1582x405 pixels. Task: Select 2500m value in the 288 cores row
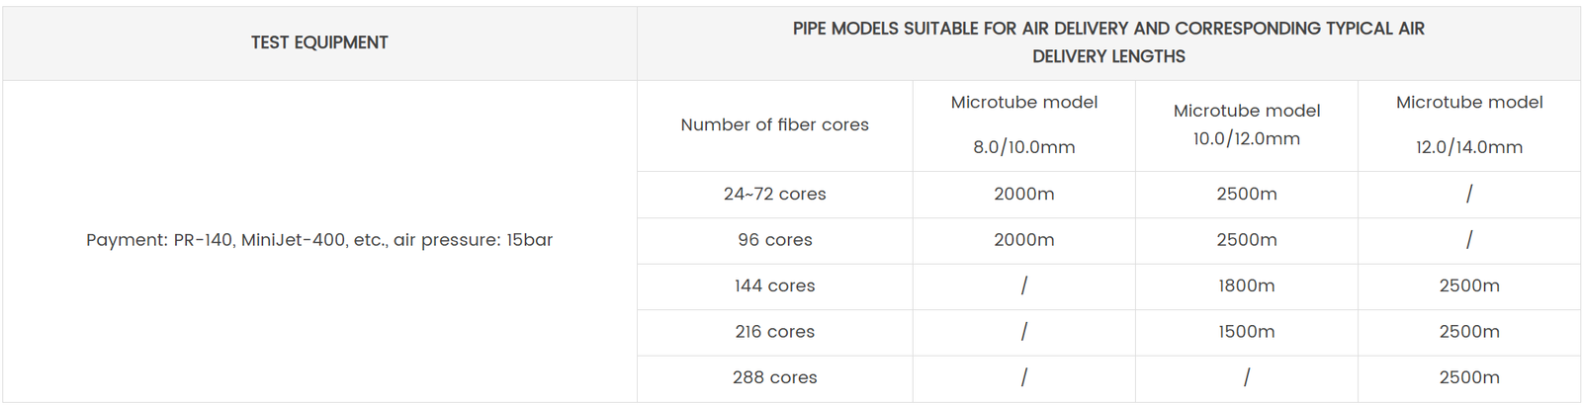point(1468,377)
